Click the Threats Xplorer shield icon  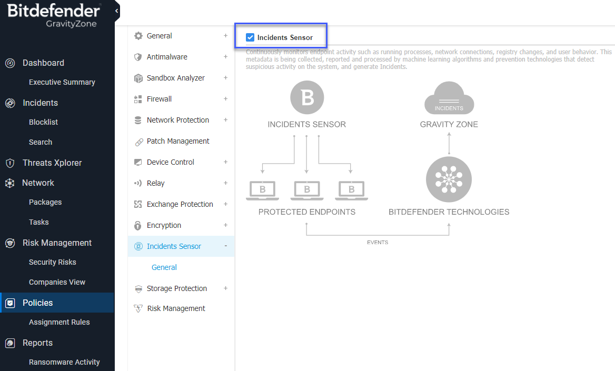pyautogui.click(x=10, y=163)
